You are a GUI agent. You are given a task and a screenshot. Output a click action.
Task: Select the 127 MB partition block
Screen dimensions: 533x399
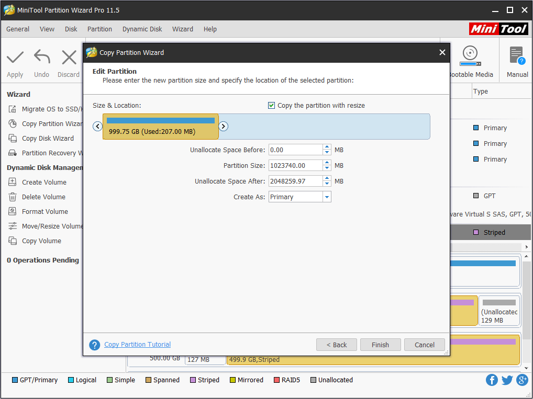[x=205, y=360]
